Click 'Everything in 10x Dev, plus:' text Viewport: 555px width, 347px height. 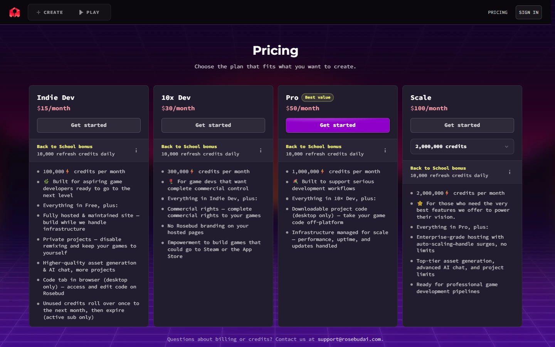(334, 199)
